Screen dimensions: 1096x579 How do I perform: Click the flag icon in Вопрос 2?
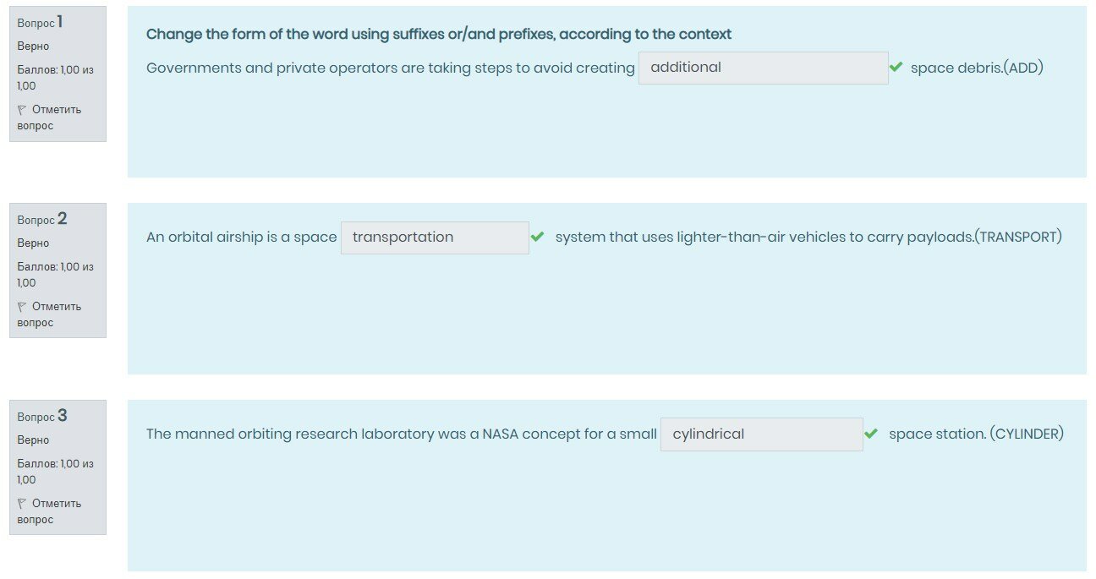point(22,307)
